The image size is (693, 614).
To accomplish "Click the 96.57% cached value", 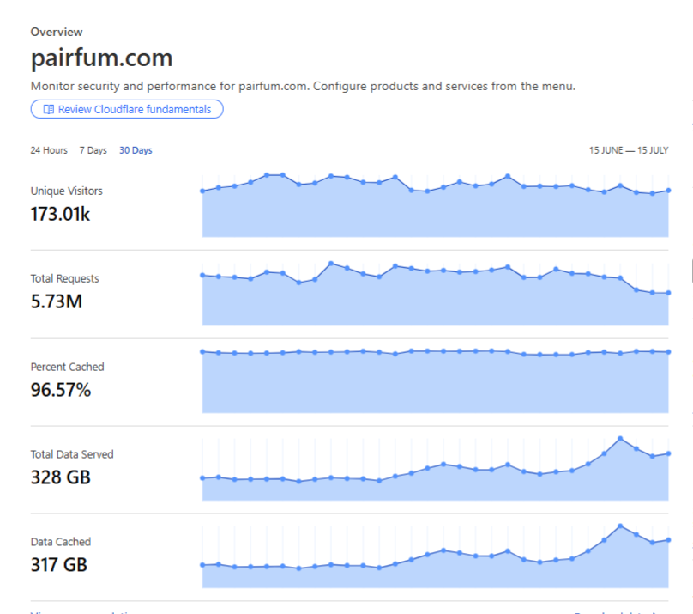I will pos(60,390).
